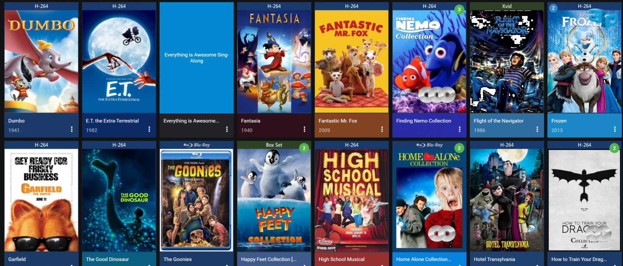Select the Goonies Blu-Ray cover
The width and height of the screenshot is (623, 266).
click(197, 200)
